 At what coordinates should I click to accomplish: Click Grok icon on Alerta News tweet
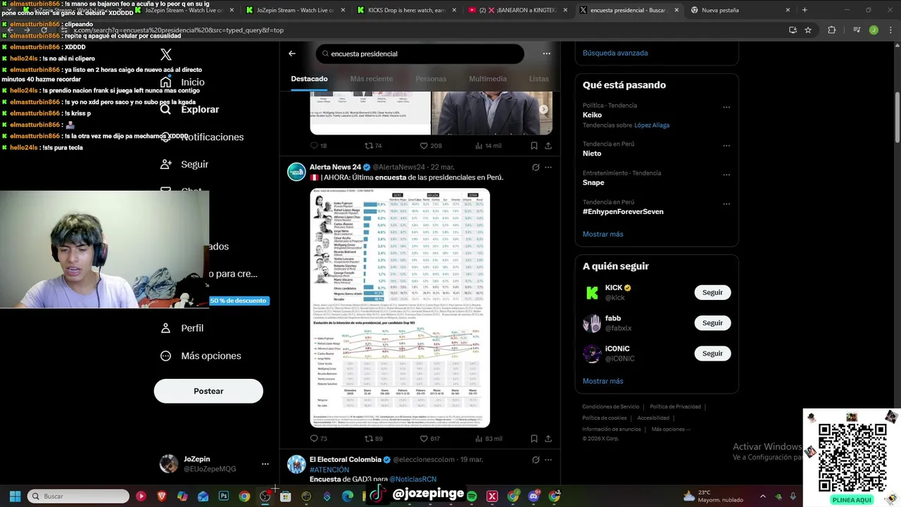click(536, 167)
